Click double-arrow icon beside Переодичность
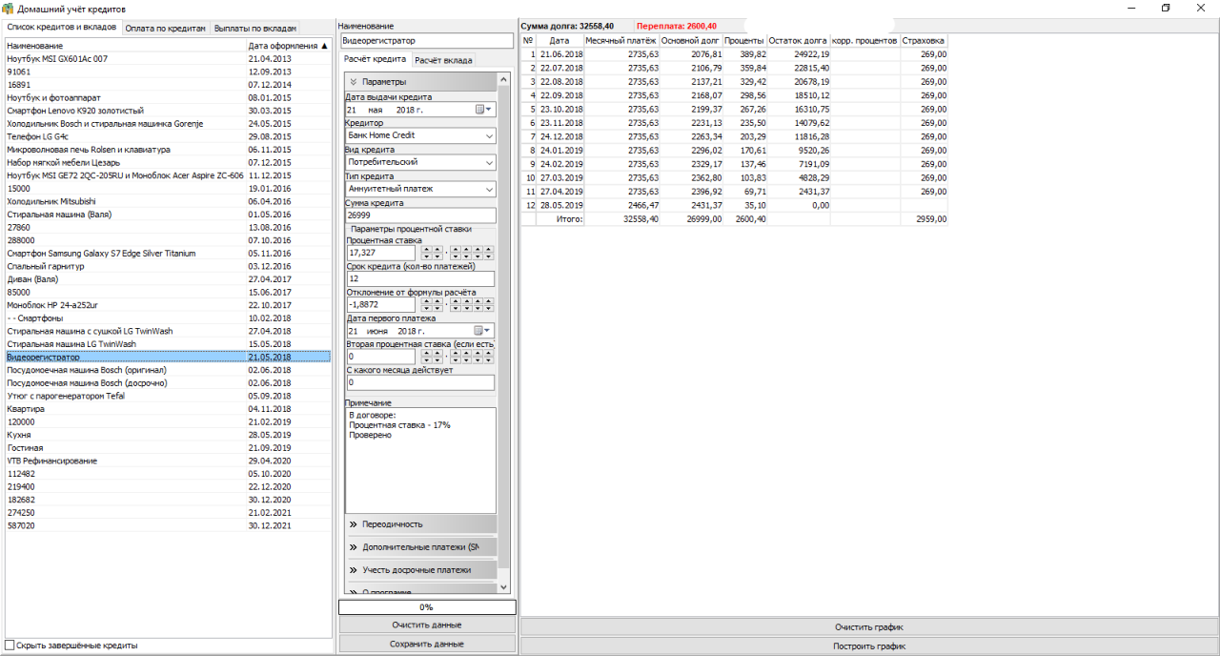This screenshot has height=656, width=1220. [353, 524]
